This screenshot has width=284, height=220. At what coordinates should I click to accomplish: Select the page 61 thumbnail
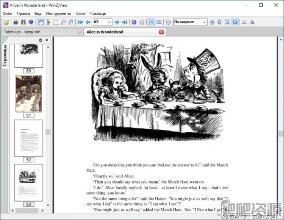(28, 94)
